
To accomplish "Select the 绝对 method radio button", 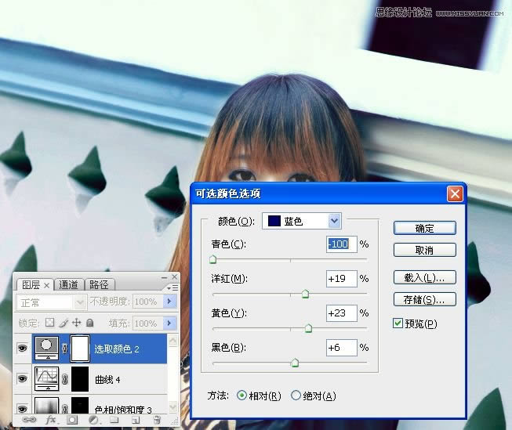I will [296, 396].
